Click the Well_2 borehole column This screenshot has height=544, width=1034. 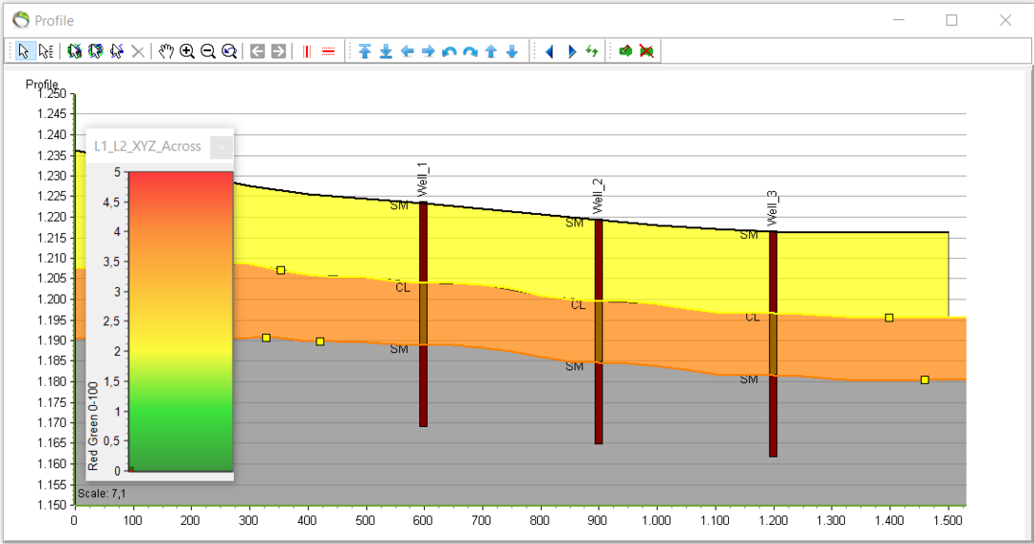[599, 331]
